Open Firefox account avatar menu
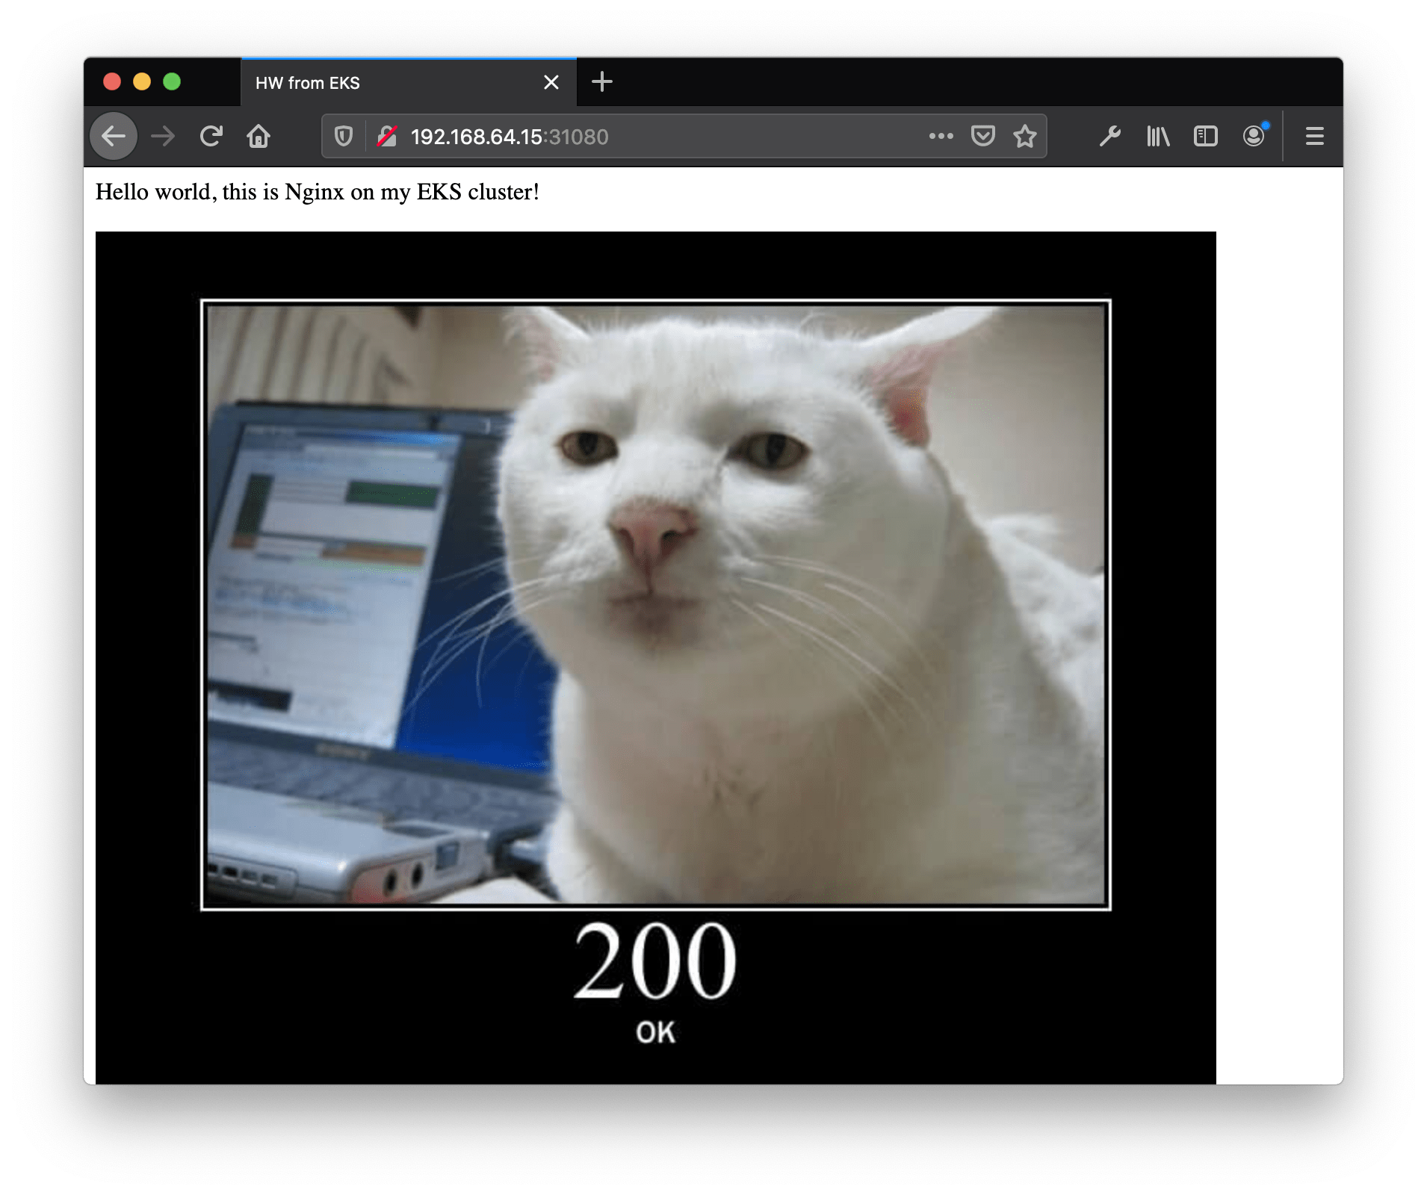The image size is (1427, 1195). point(1254,135)
